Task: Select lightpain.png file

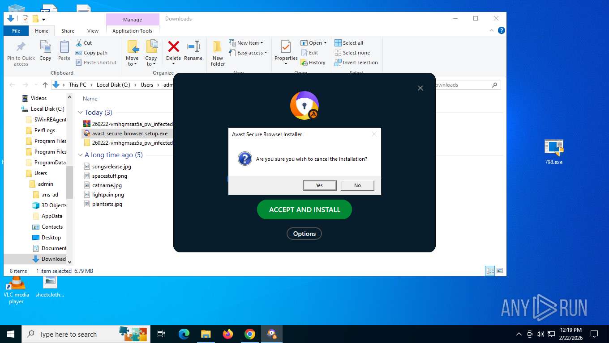Action: click(x=108, y=194)
